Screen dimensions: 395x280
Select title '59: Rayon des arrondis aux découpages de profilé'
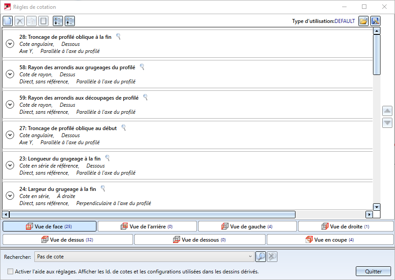click(x=79, y=98)
